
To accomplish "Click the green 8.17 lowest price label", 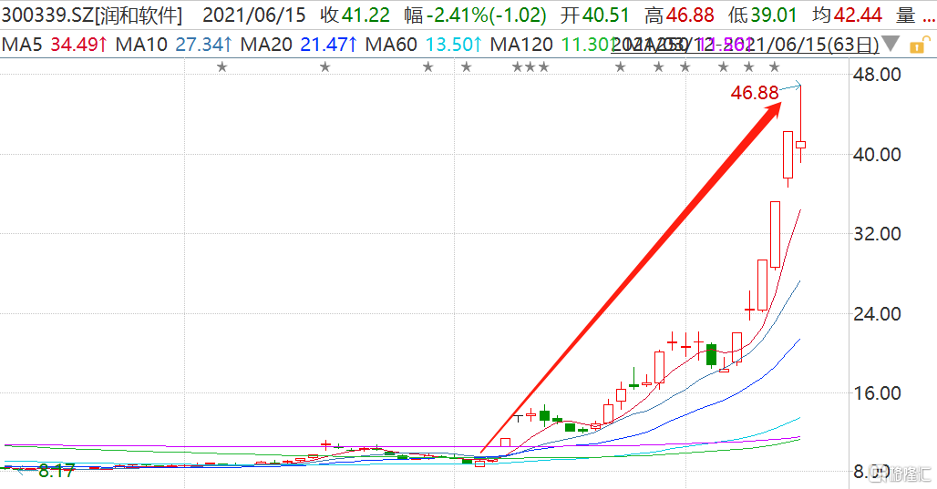I will click(57, 471).
